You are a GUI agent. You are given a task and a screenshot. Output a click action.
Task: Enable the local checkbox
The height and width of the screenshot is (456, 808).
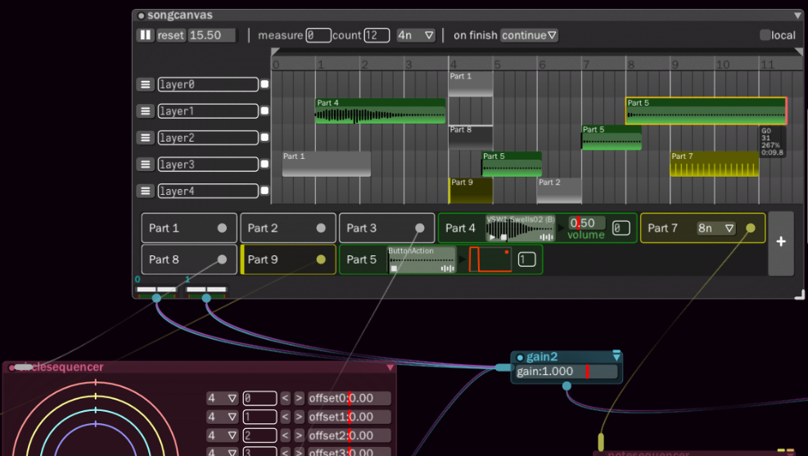[x=765, y=35]
